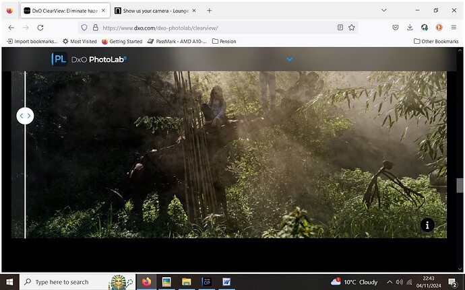Reload the current page
This screenshot has height=290, width=465.
click(x=40, y=28)
